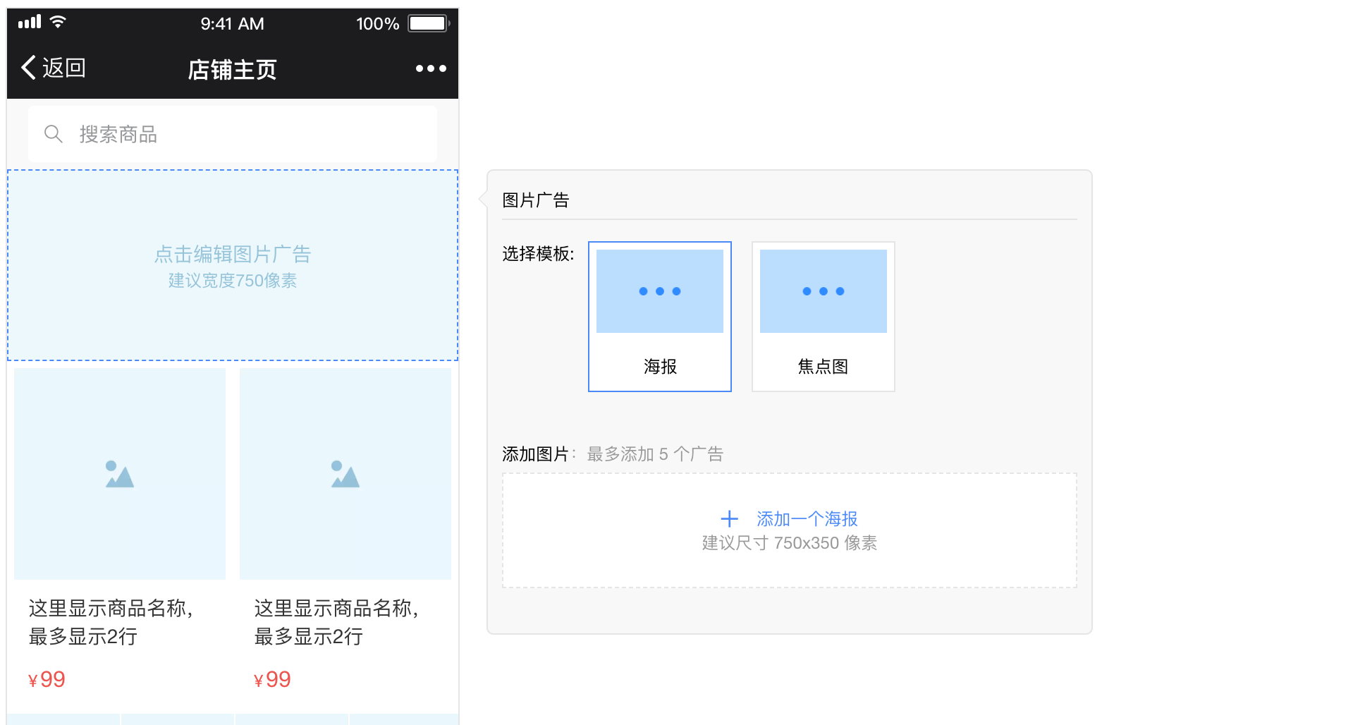The width and height of the screenshot is (1365, 725).
Task: Click the battery icon in status bar
Action: [429, 23]
